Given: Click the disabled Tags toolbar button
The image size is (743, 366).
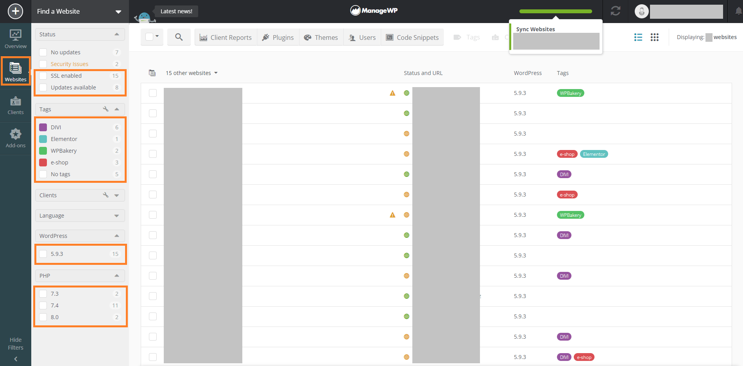Looking at the screenshot, I should tap(467, 37).
